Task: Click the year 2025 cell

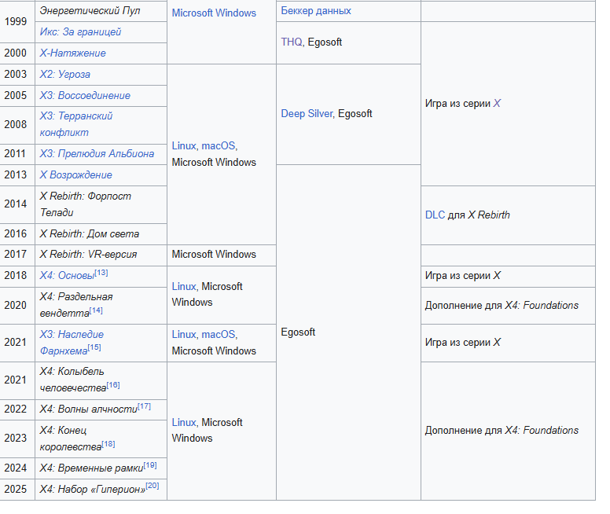Action: [x=17, y=489]
